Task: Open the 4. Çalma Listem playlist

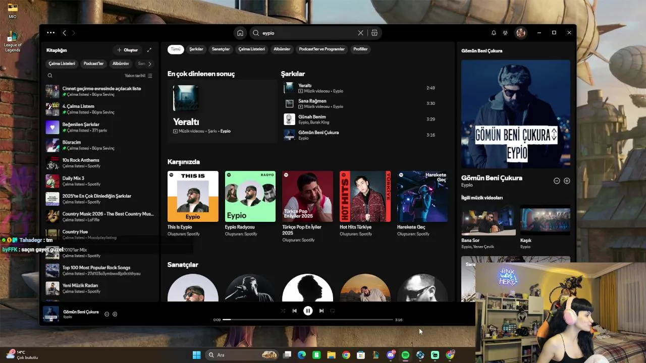Action: point(100,109)
